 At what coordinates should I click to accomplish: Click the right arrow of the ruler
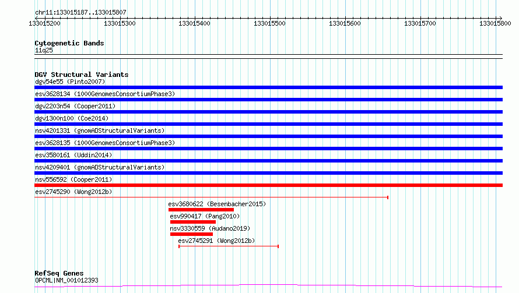coord(500,18)
